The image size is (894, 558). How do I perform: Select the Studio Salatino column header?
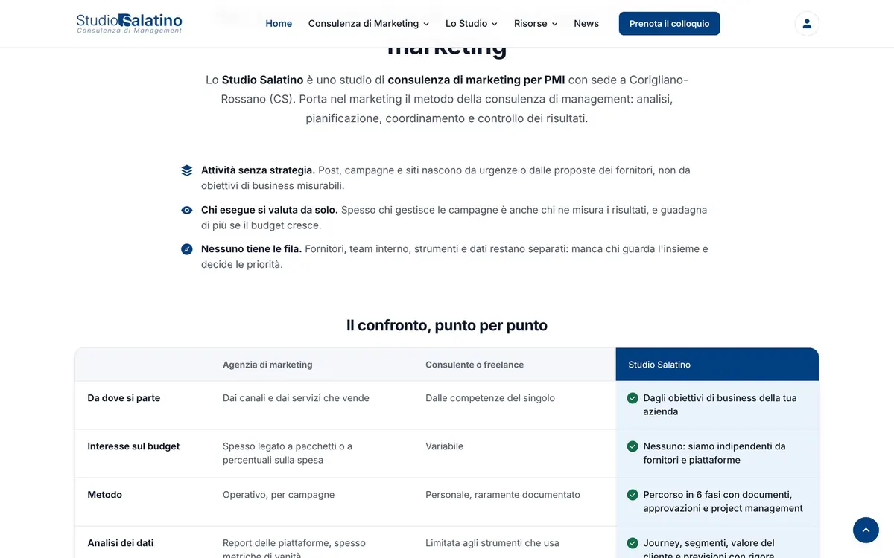click(717, 365)
